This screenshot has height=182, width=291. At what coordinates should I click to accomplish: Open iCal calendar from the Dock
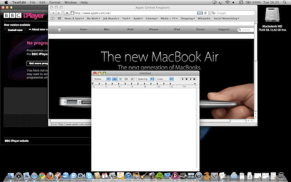(x=105, y=175)
